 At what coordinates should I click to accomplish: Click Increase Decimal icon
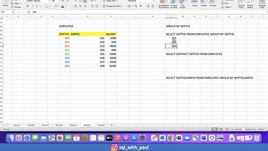pyautogui.click(x=148, y=6)
